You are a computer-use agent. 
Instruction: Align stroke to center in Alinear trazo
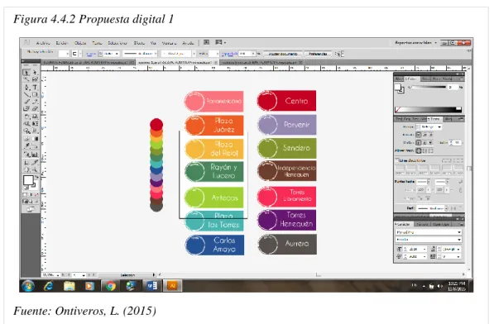click(x=419, y=151)
